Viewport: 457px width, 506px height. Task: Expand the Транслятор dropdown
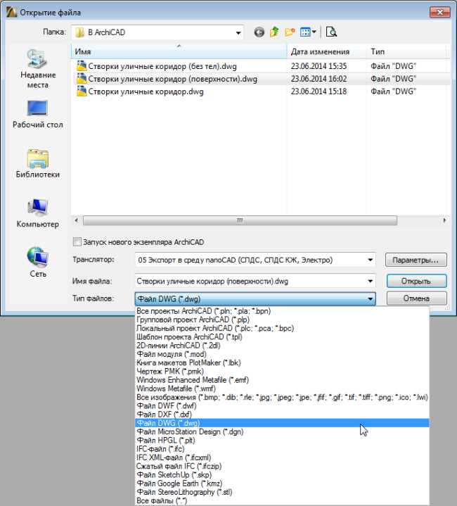(x=371, y=260)
